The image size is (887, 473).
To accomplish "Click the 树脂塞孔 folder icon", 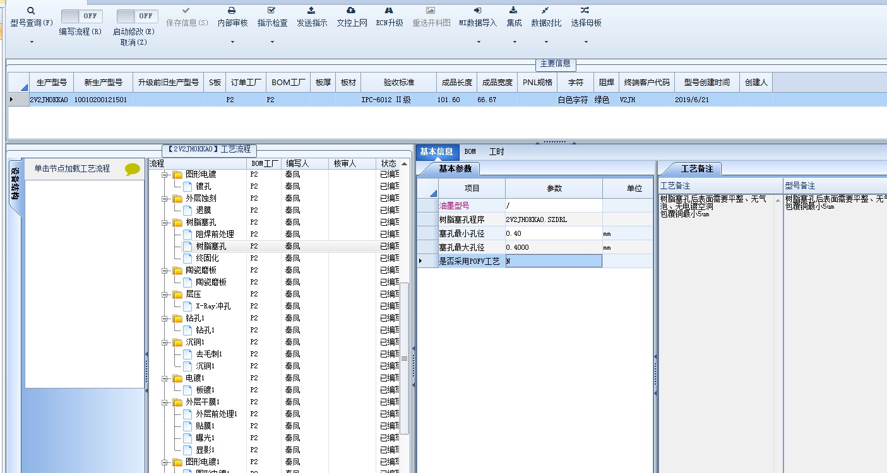I will point(177,222).
